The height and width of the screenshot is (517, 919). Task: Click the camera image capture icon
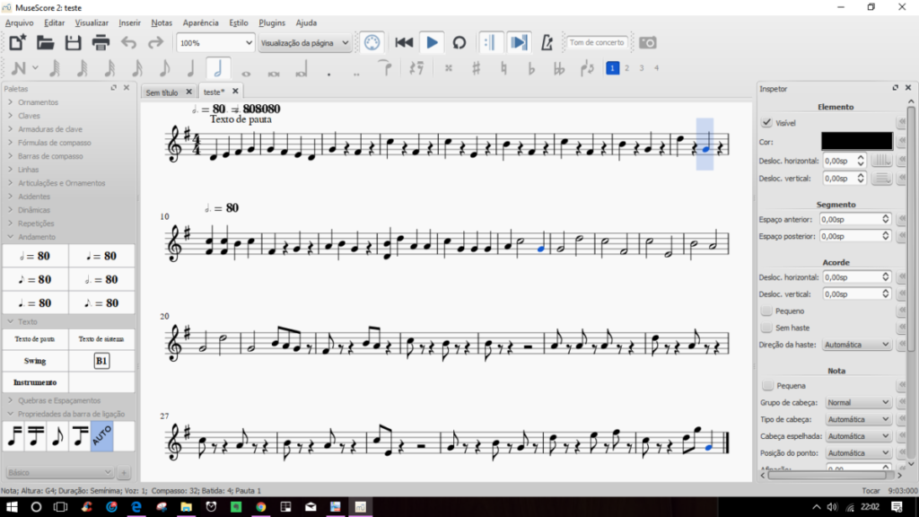pos(647,42)
